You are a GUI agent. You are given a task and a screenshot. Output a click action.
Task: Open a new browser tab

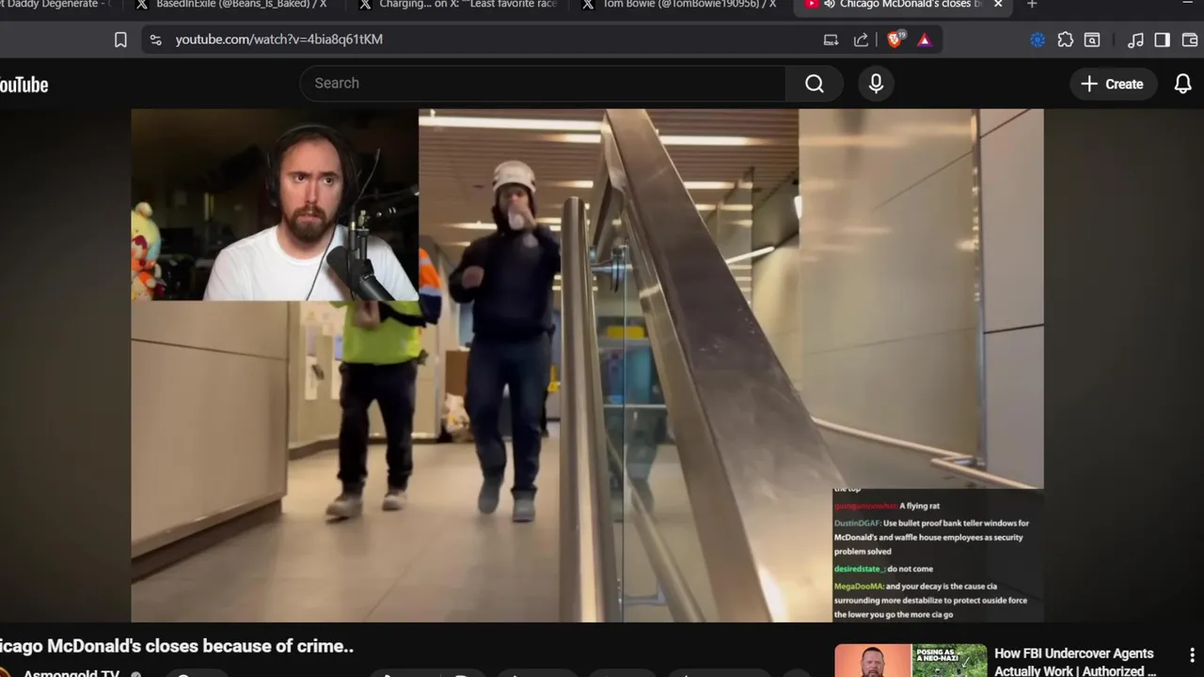1032,5
